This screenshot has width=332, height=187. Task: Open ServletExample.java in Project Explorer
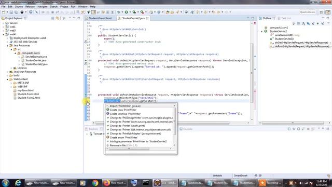[36, 57]
